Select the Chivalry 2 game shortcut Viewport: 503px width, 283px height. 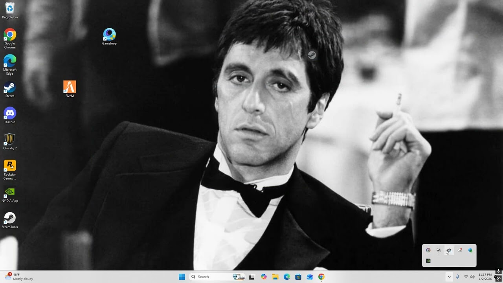[x=10, y=142]
